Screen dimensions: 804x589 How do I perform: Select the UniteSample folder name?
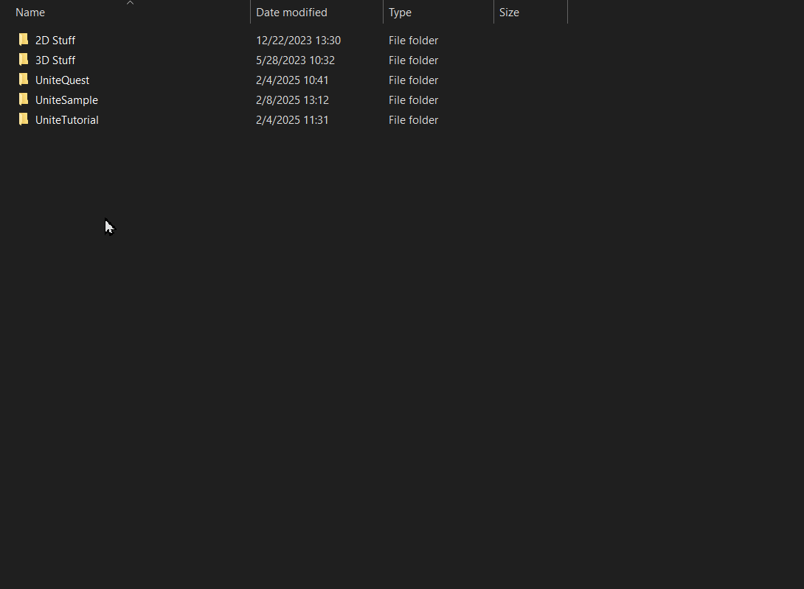point(66,100)
